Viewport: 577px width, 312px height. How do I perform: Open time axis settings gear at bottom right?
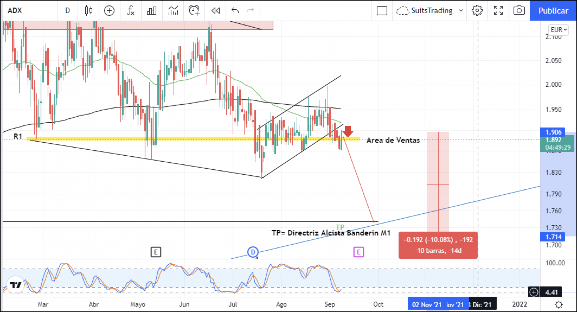[559, 304]
